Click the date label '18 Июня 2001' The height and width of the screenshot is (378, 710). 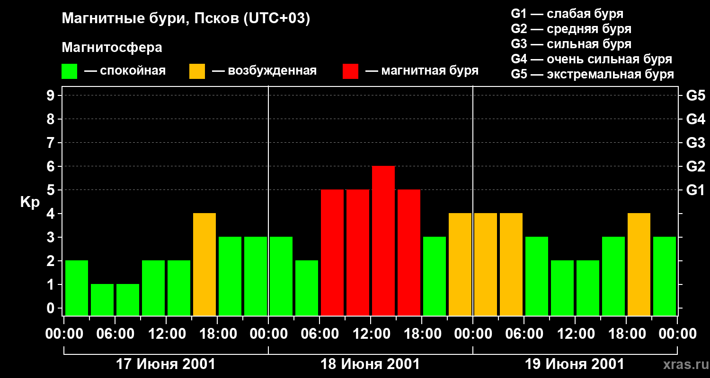tap(370, 364)
